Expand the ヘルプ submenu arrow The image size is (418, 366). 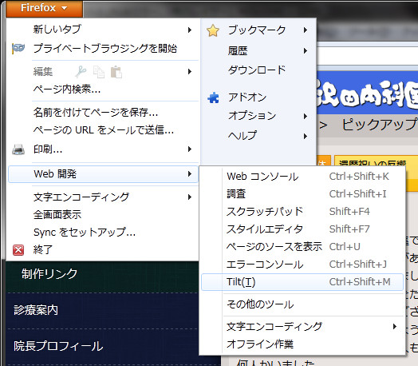pyautogui.click(x=306, y=137)
